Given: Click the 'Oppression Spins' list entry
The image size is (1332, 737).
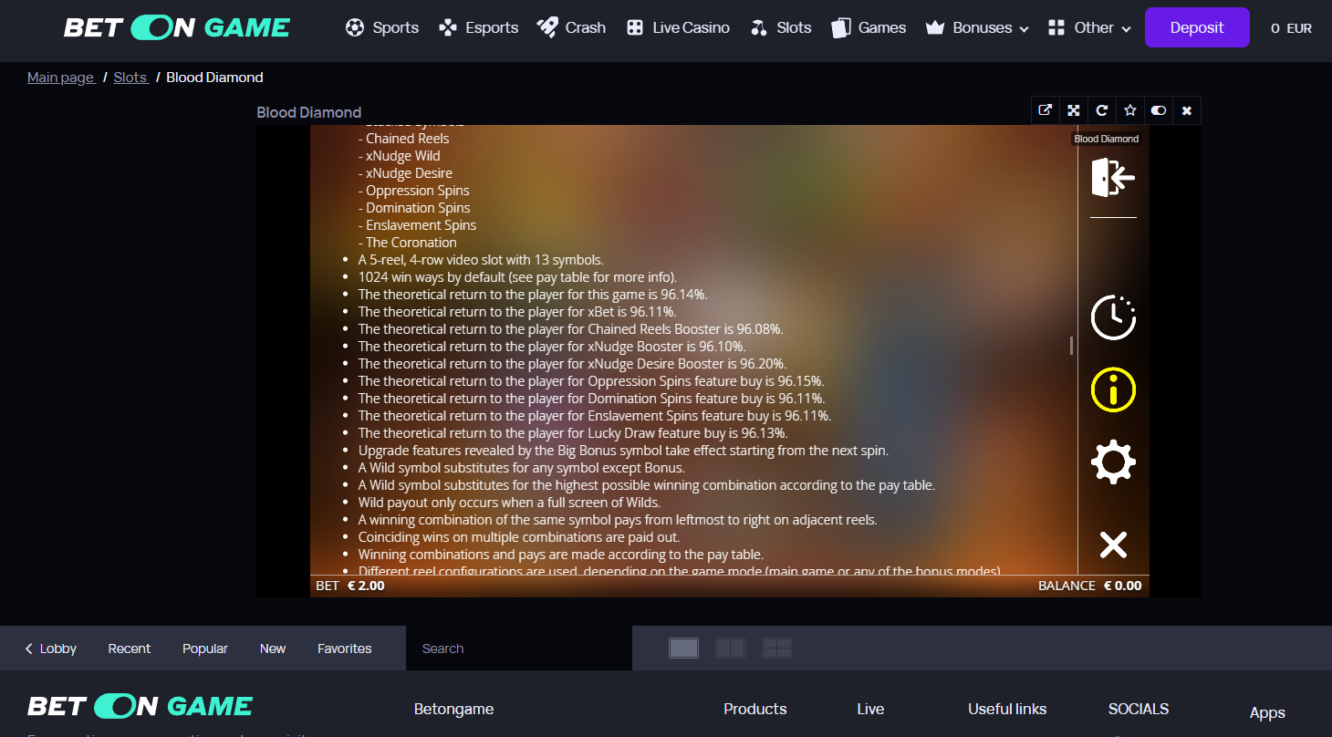Looking at the screenshot, I should tap(414, 191).
